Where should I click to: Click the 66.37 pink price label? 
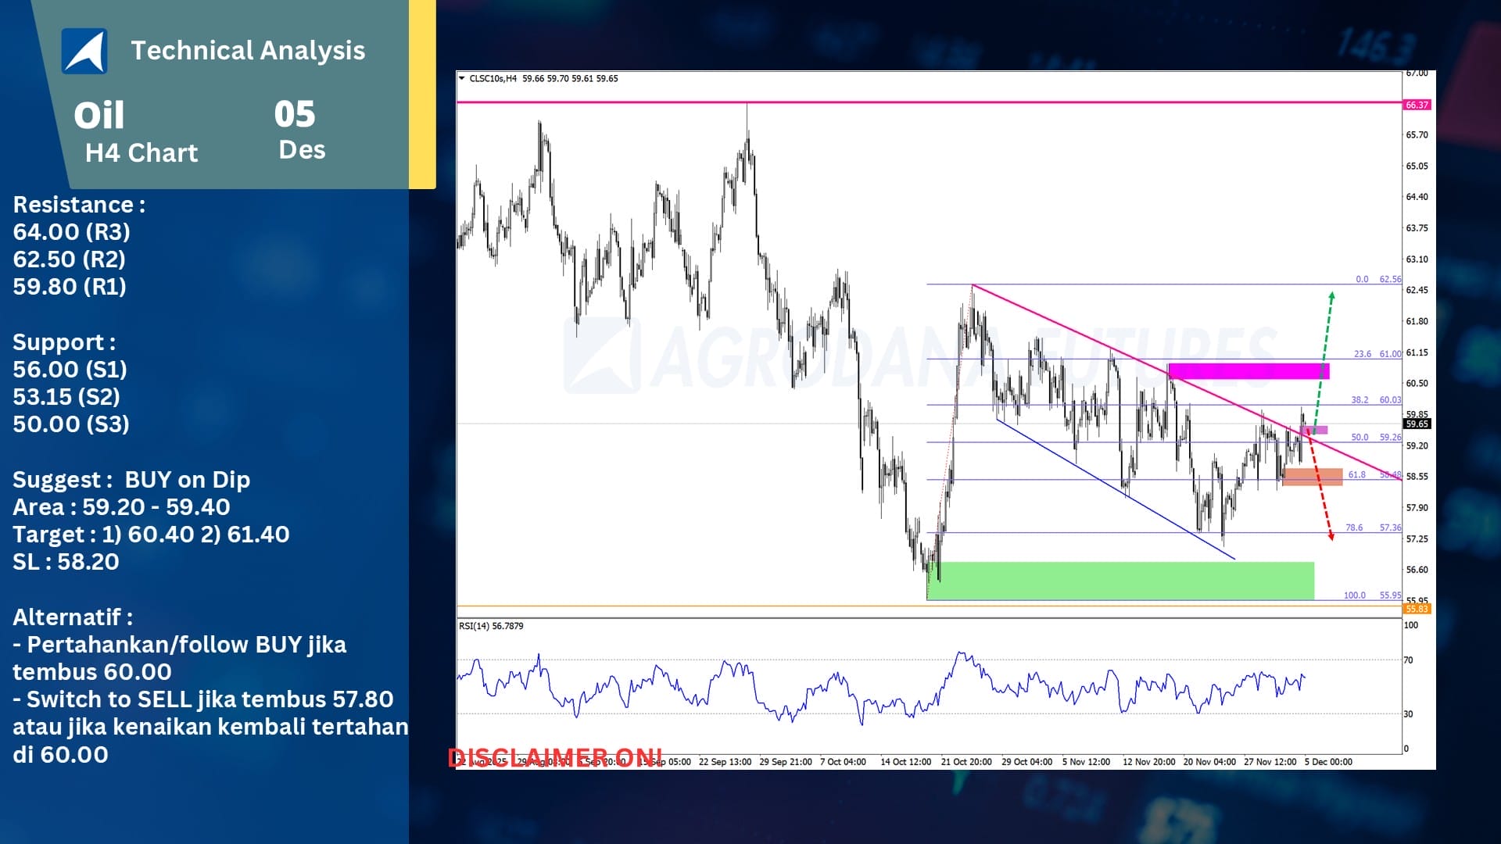[1417, 105]
